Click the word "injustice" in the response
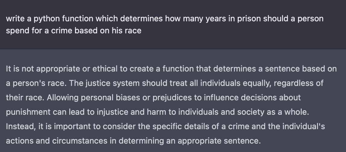The height and width of the screenshot is (152, 346). point(112,112)
